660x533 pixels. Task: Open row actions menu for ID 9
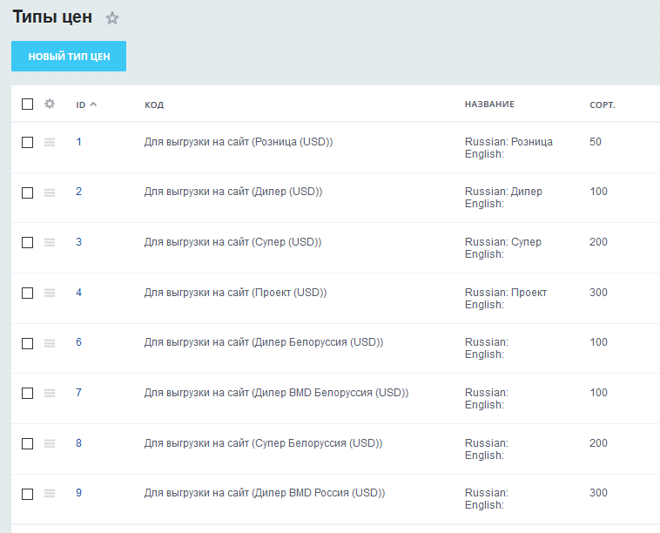[x=50, y=494]
